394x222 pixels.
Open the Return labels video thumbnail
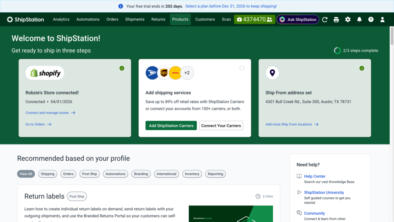pos(231,214)
